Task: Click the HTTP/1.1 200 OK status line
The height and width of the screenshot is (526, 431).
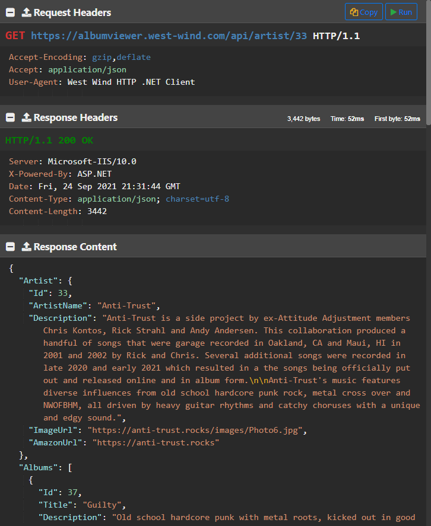Action: (49, 141)
